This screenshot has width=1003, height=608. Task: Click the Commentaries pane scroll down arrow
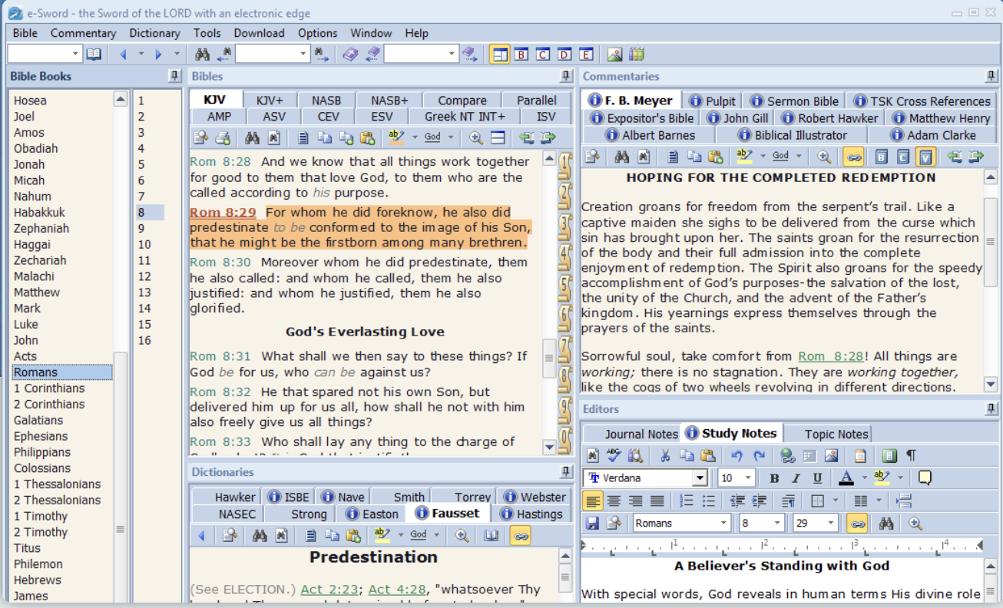tap(991, 385)
